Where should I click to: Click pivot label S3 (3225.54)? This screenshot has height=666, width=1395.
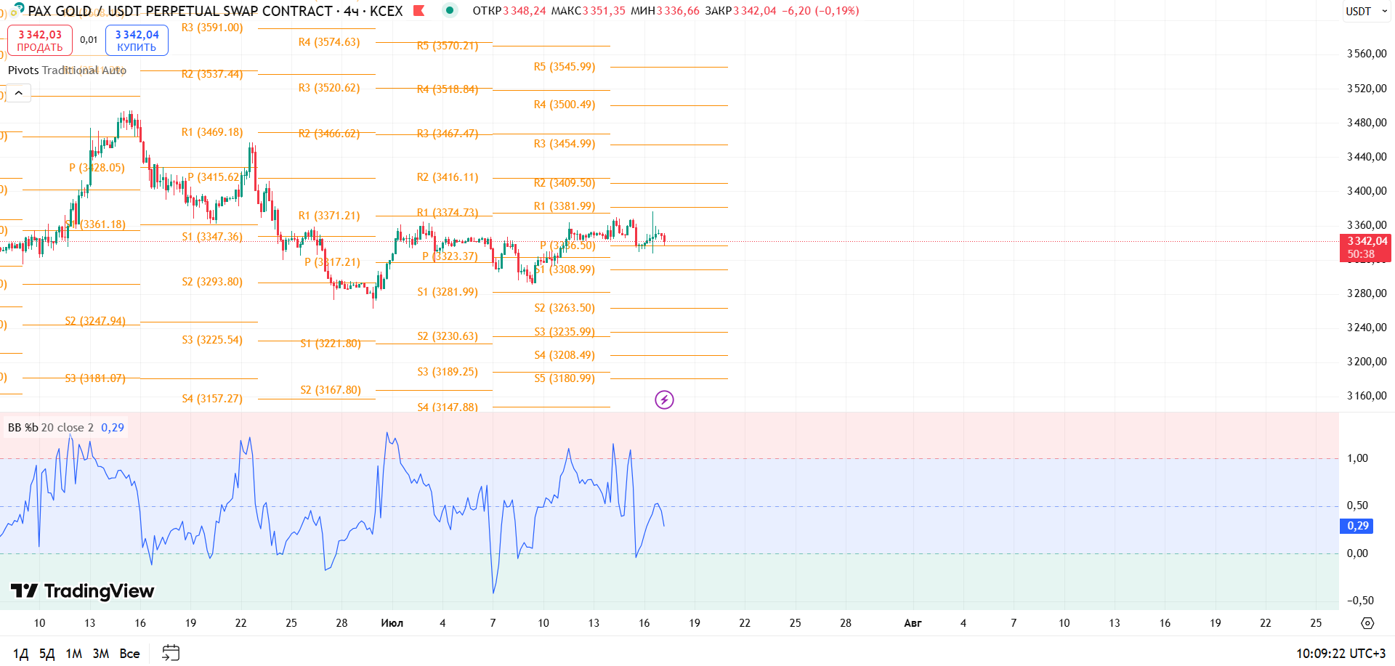point(212,340)
